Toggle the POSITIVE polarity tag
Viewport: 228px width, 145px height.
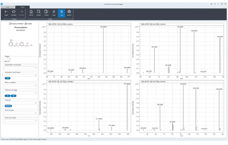[x=8, y=106]
